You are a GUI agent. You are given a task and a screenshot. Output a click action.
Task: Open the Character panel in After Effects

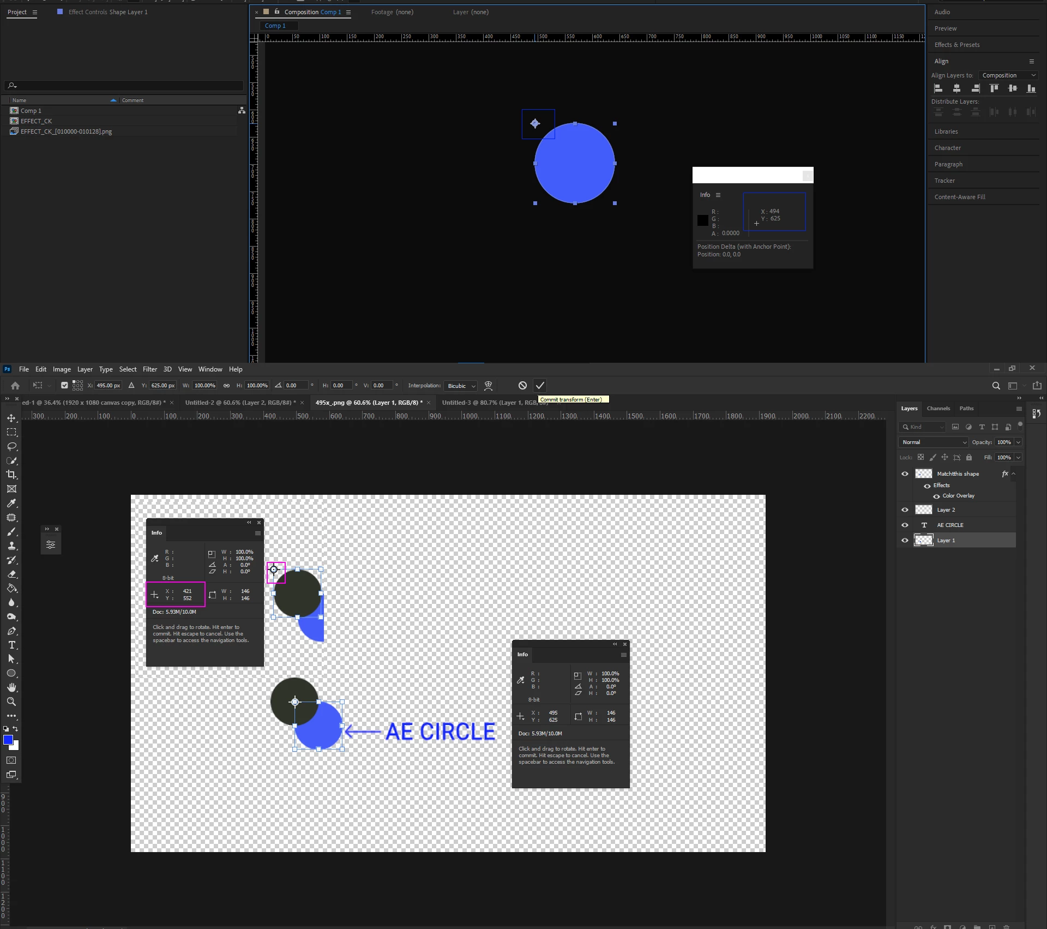[x=947, y=148]
